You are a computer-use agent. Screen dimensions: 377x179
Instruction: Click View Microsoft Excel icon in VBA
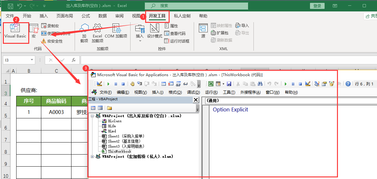211,84
